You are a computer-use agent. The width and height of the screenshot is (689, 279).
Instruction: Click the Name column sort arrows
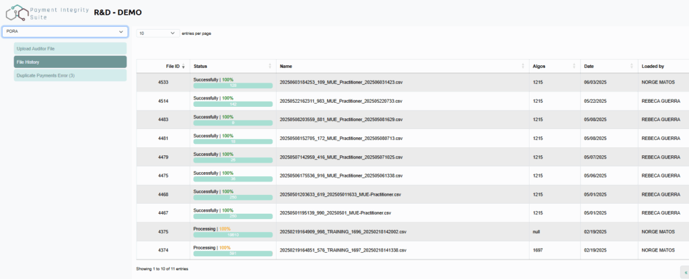(x=523, y=66)
